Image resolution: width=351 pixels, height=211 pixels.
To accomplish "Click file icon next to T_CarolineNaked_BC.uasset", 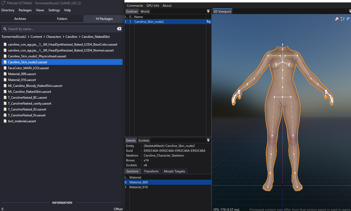I will (x=5, y=98).
